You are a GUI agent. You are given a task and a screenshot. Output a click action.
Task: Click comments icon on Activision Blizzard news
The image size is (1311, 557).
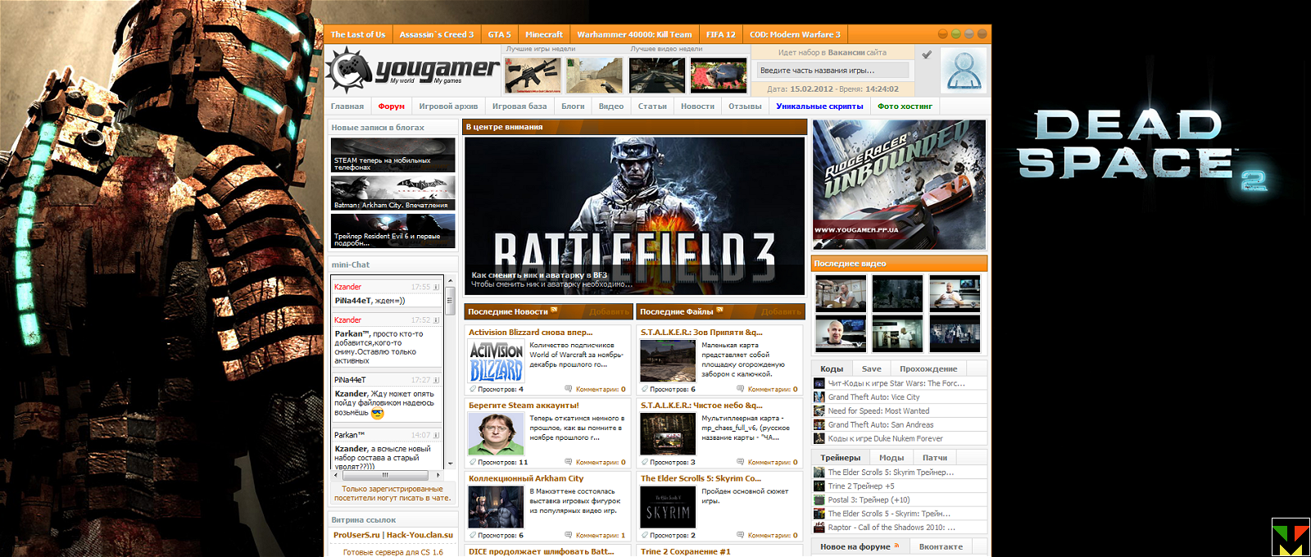click(569, 389)
